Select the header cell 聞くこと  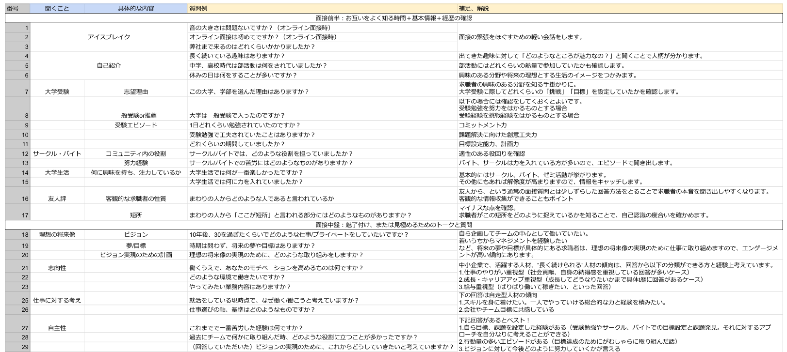(57, 8)
